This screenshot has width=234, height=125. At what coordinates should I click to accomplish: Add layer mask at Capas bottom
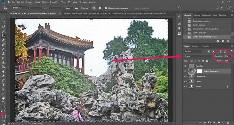pos(209,122)
